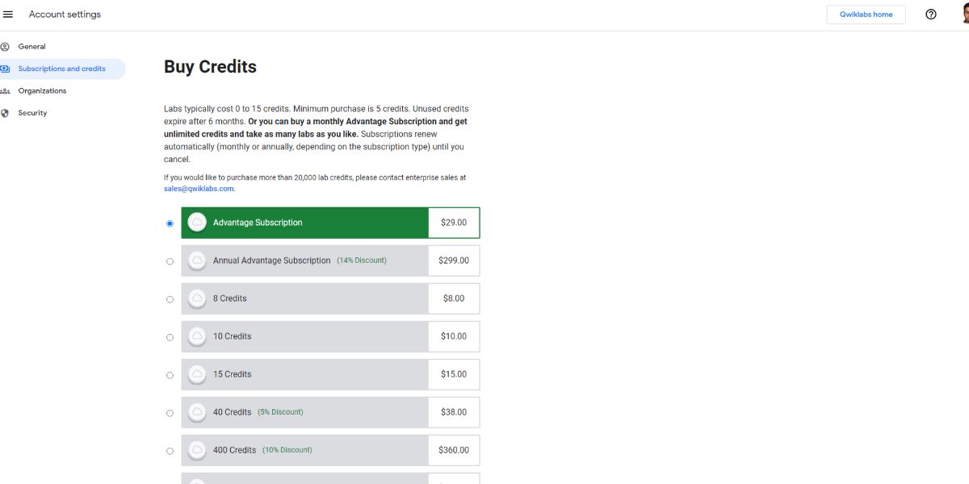Image resolution: width=969 pixels, height=484 pixels.
Task: Select the Annual Advantage Subscription radio button
Action: pyautogui.click(x=170, y=261)
